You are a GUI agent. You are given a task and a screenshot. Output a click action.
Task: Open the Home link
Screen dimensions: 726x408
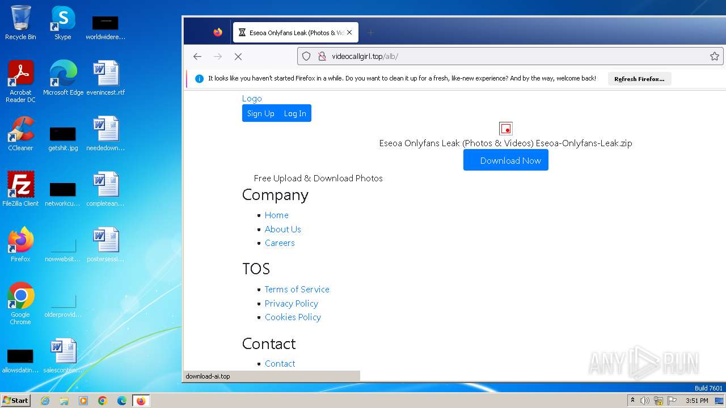click(x=277, y=215)
